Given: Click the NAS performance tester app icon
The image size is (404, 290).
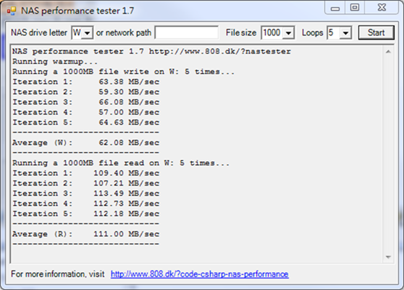Looking at the screenshot, I should tap(11, 11).
